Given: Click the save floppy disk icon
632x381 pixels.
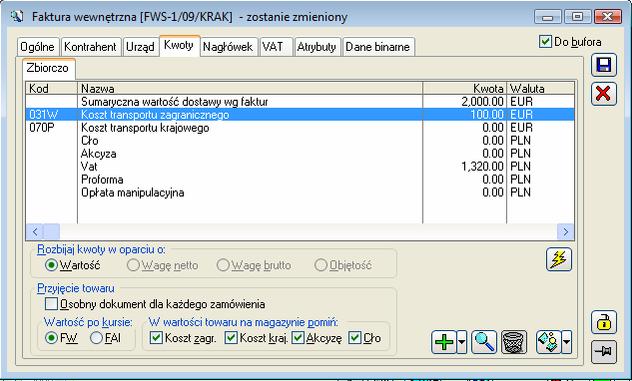Looking at the screenshot, I should pos(604,65).
